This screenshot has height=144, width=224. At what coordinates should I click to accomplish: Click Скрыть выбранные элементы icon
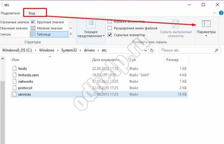(x=176, y=24)
